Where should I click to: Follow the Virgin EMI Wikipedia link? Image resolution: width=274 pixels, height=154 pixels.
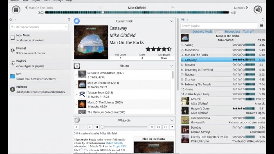pos(119,146)
